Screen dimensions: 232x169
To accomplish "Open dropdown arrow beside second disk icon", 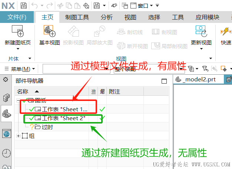I will (x=104, y=6).
